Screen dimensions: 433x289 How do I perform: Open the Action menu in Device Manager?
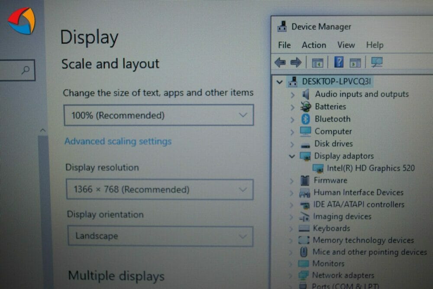click(314, 45)
